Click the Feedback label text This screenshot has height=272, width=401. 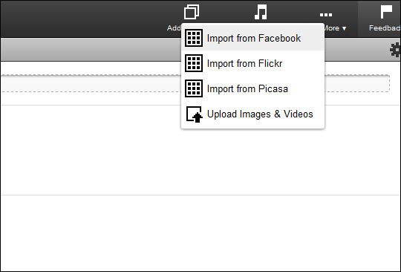(385, 28)
